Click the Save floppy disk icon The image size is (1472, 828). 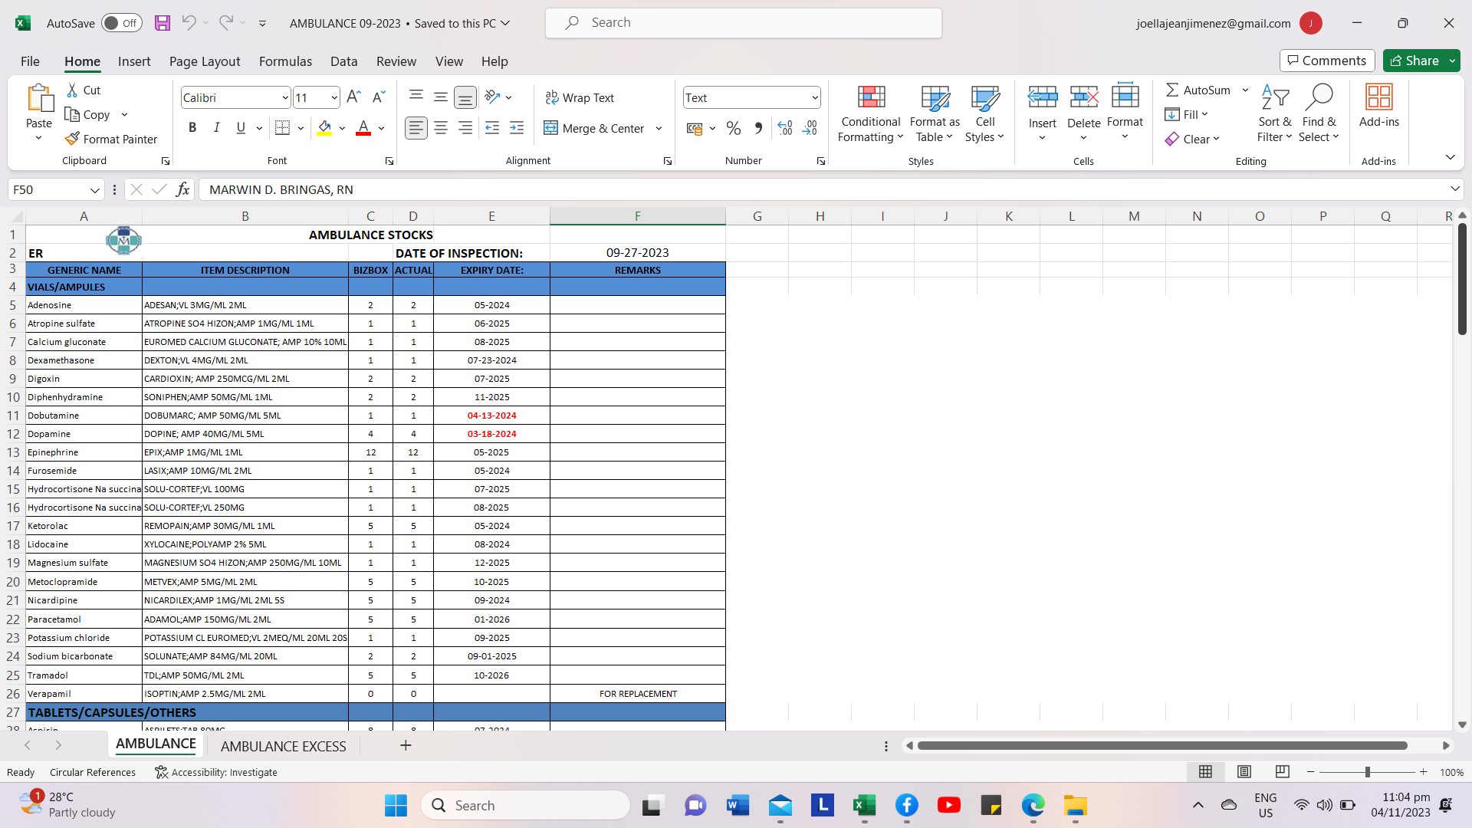coord(162,23)
